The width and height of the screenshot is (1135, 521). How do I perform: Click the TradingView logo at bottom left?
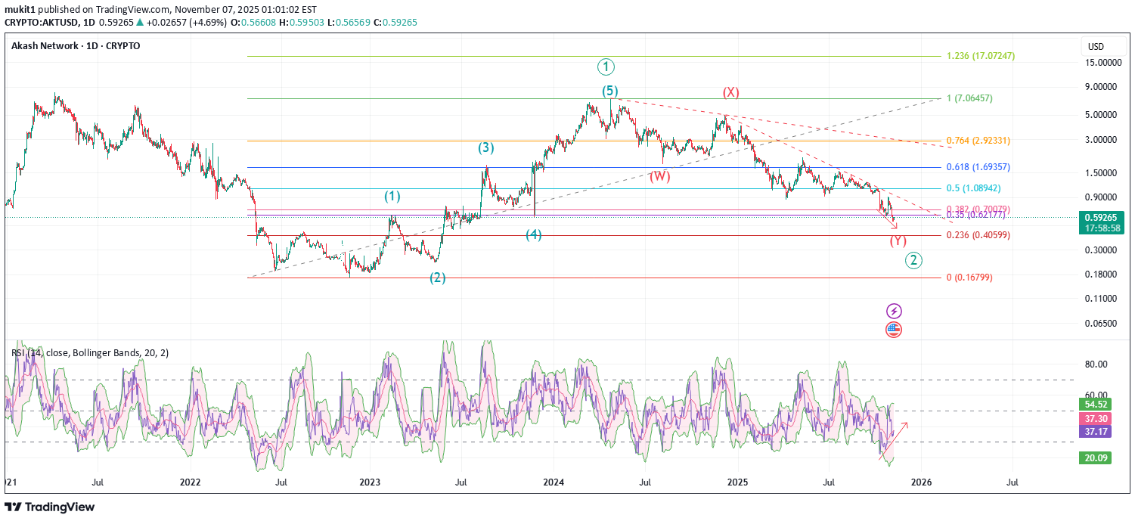point(50,507)
